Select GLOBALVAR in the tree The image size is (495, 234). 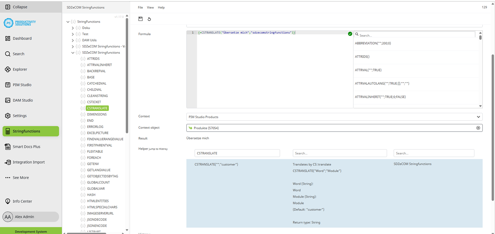96,189
